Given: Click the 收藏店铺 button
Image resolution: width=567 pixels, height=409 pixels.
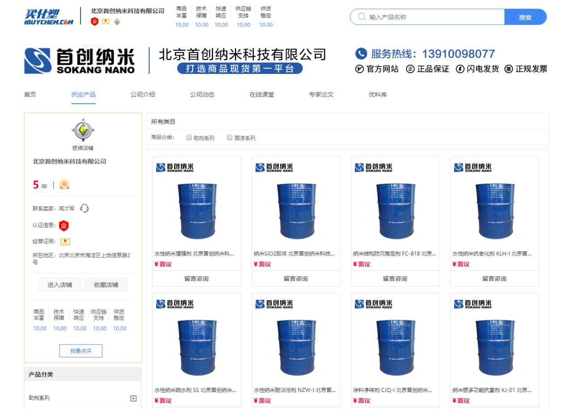Looking at the screenshot, I should pos(106,285).
